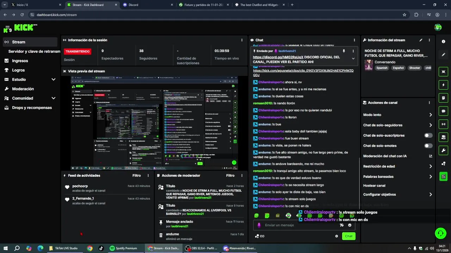Switch to the Discord browser tab
This screenshot has width=451, height=253.
pos(147,5)
